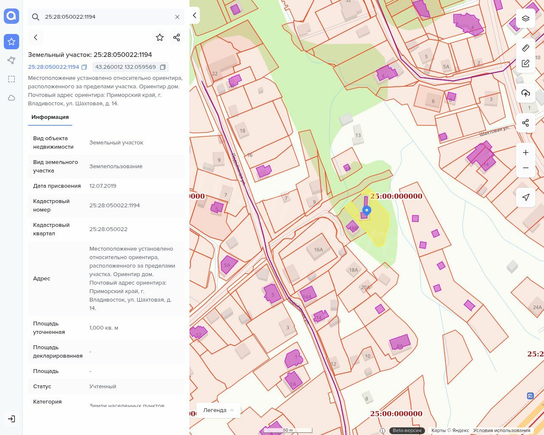This screenshot has height=435, width=544.
Task: Clear the search field with X
Action: [x=177, y=17]
